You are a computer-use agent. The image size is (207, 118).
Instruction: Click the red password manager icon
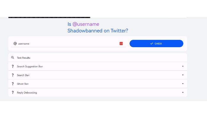point(121,43)
